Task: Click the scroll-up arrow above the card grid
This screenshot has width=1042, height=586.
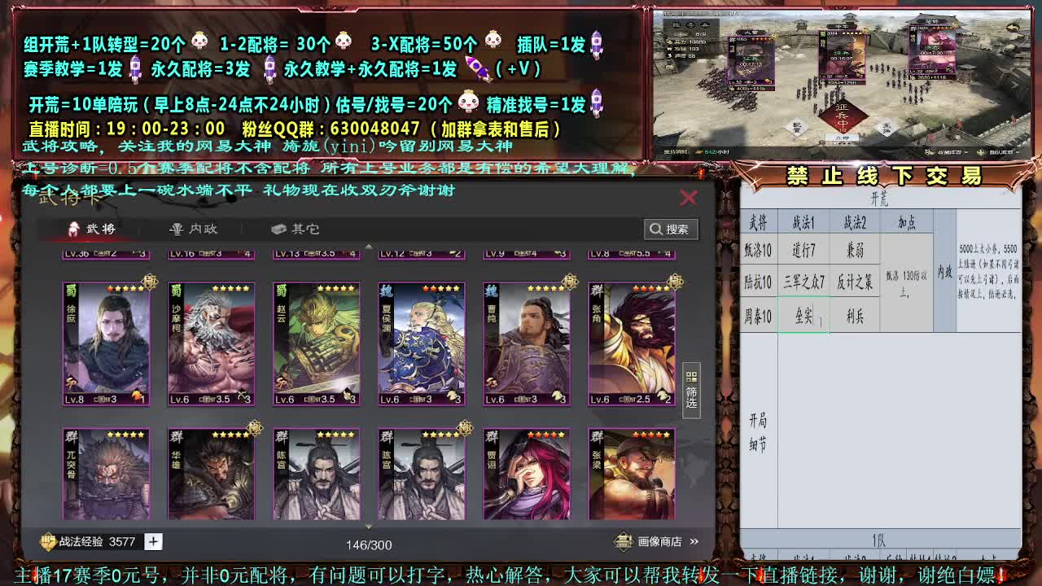Action: tap(368, 246)
